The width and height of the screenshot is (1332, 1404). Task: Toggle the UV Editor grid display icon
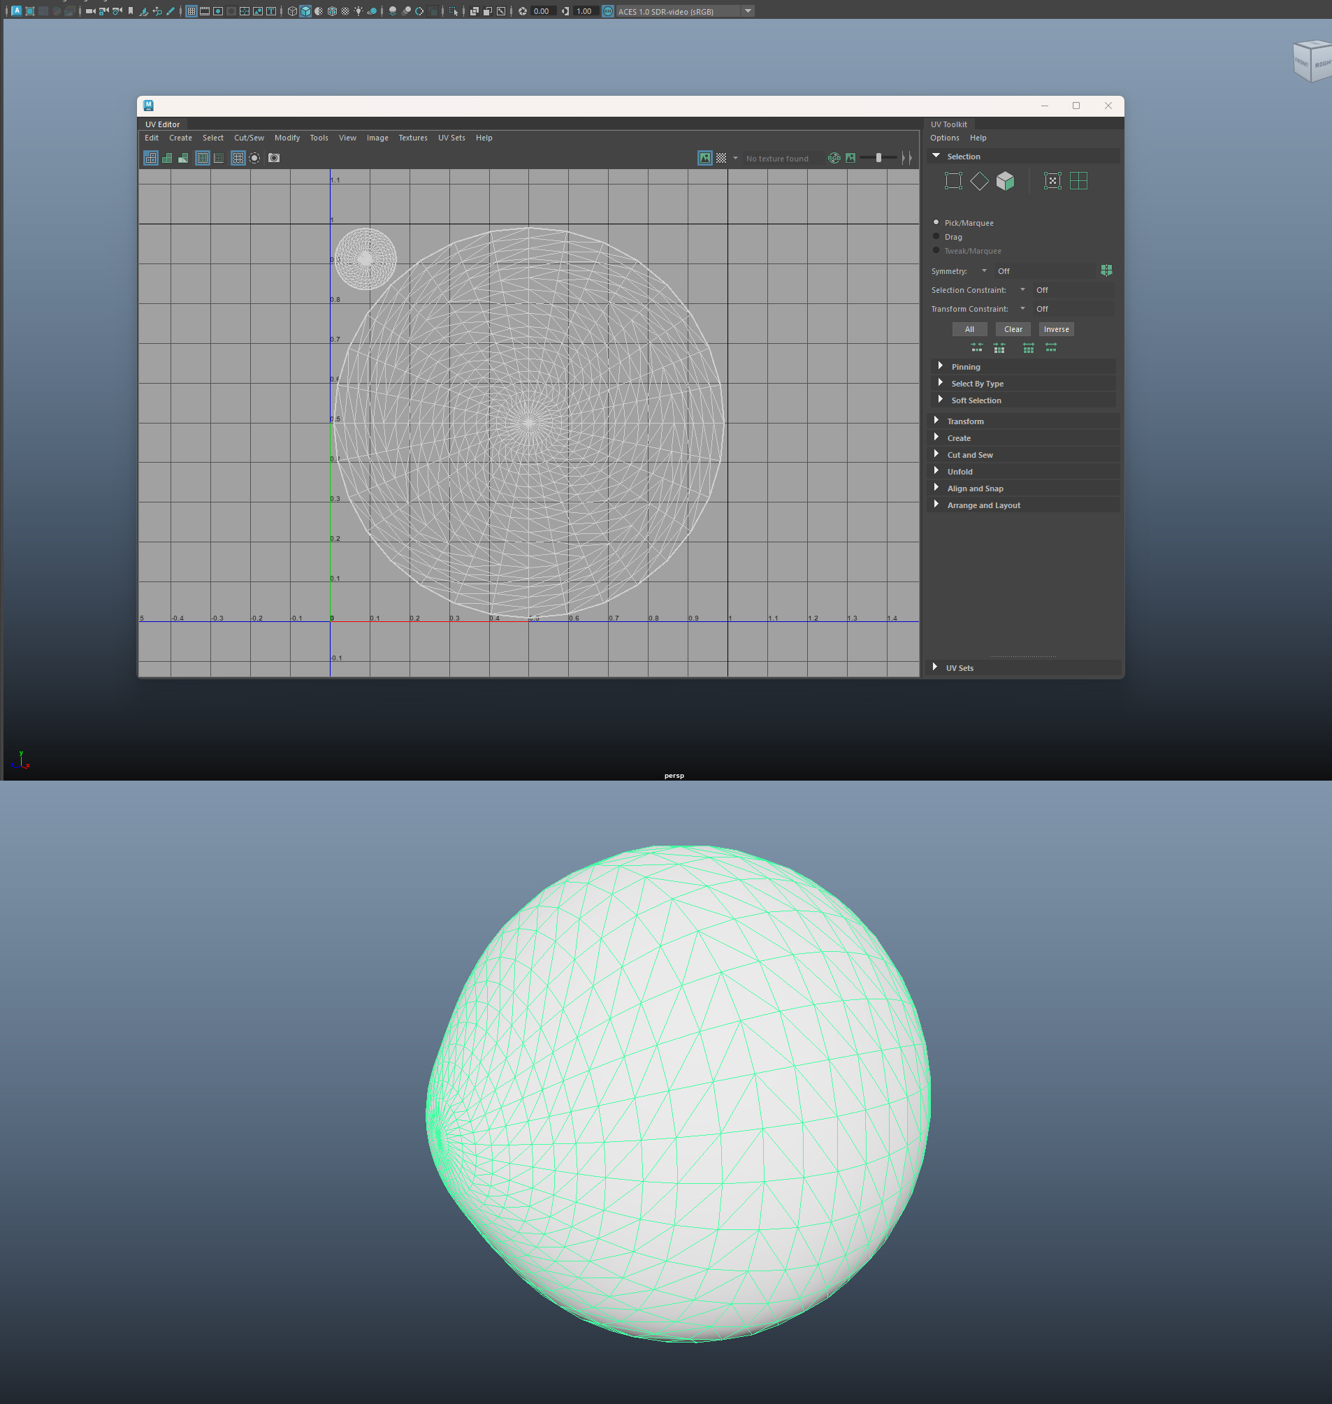[238, 158]
